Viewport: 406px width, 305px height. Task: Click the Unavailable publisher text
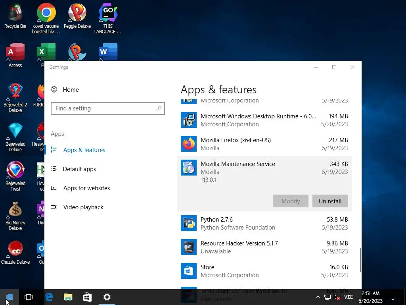(x=216, y=251)
